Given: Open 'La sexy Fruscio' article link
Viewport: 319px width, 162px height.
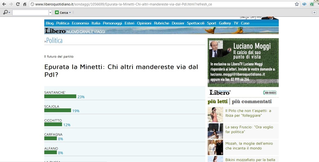Looking at the screenshot, I should [249, 129].
